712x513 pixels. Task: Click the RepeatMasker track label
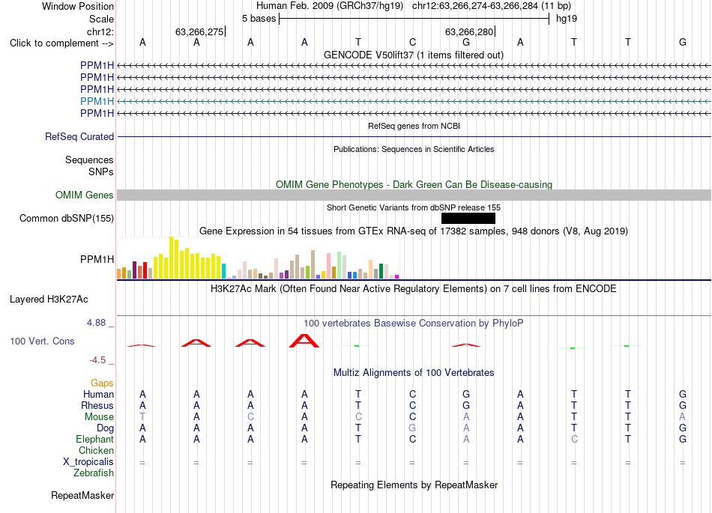[82, 495]
